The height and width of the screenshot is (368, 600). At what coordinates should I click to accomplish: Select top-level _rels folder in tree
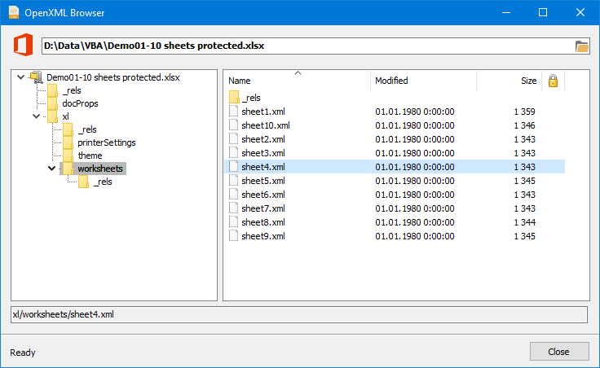(72, 90)
